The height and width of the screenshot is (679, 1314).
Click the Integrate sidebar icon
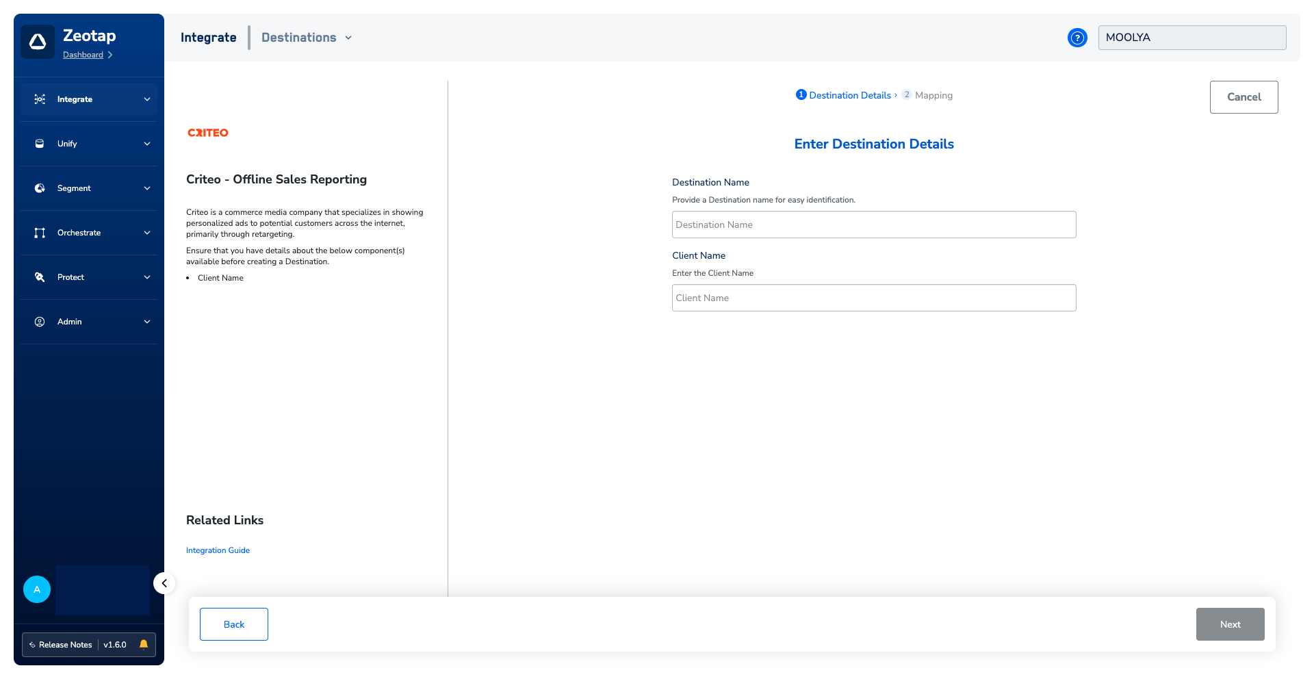(x=40, y=99)
